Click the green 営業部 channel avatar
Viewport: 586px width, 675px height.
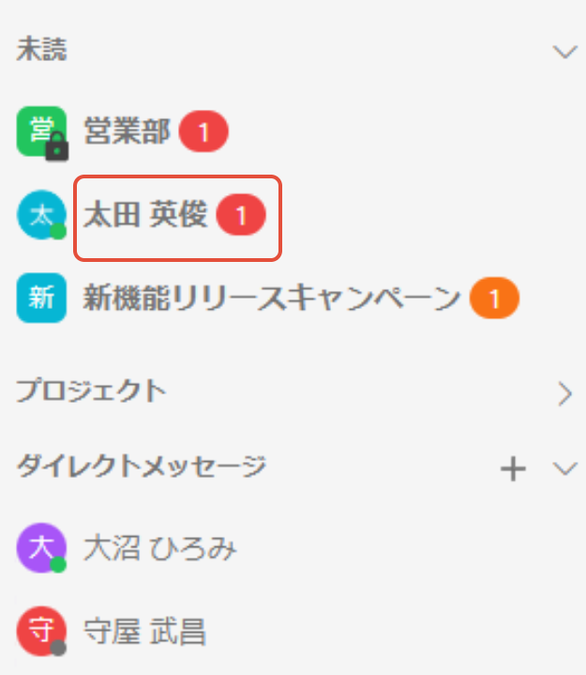coord(41,131)
